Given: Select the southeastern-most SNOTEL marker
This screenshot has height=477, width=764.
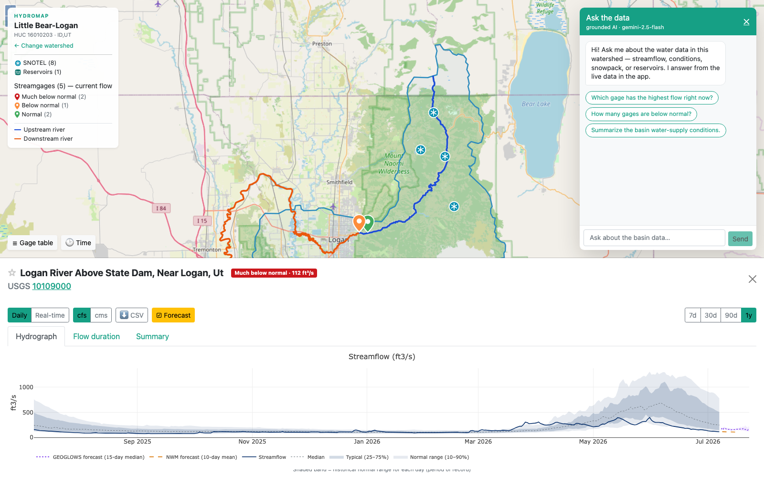Looking at the screenshot, I should pyautogui.click(x=454, y=207).
